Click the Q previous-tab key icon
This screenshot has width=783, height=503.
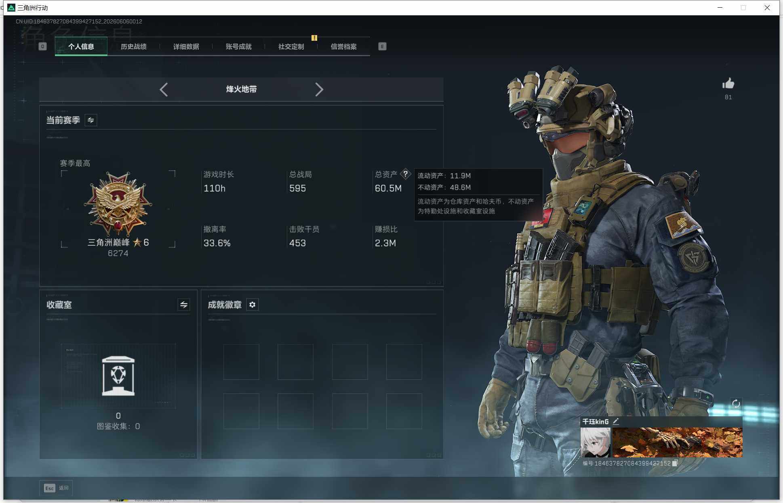point(42,46)
